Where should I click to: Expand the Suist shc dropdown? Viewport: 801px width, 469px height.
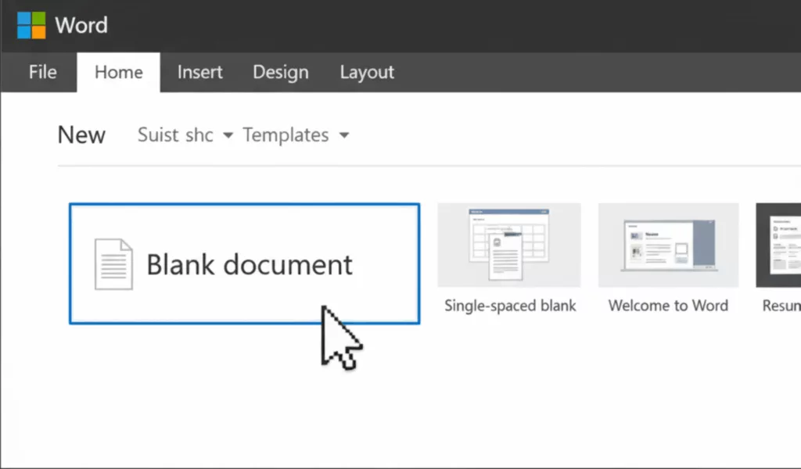(185, 134)
